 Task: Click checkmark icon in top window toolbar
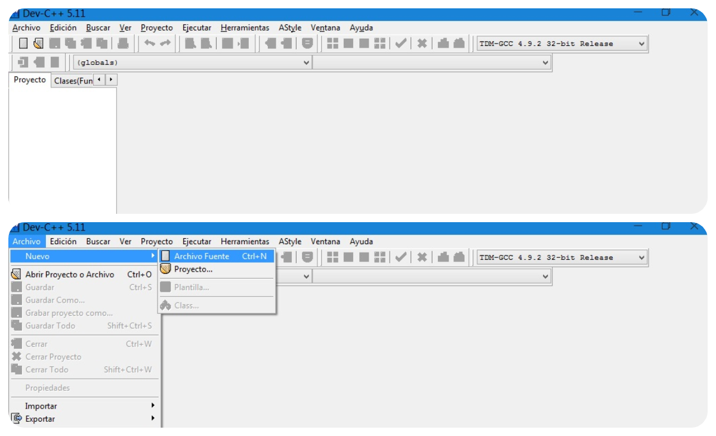401,43
